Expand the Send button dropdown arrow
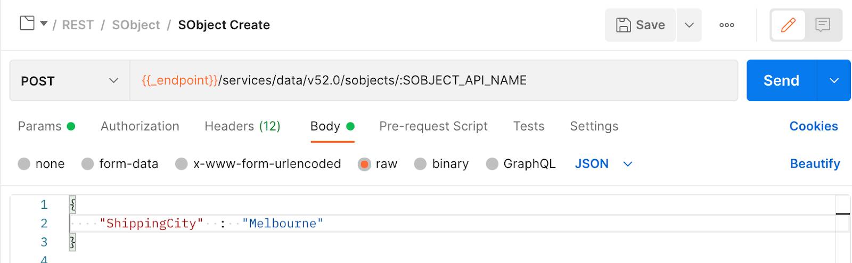 pos(834,80)
